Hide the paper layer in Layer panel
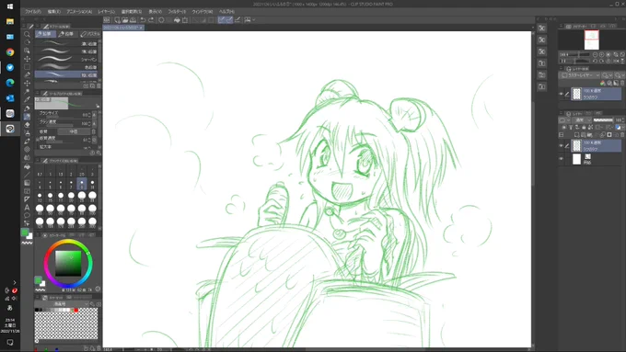 [561, 159]
